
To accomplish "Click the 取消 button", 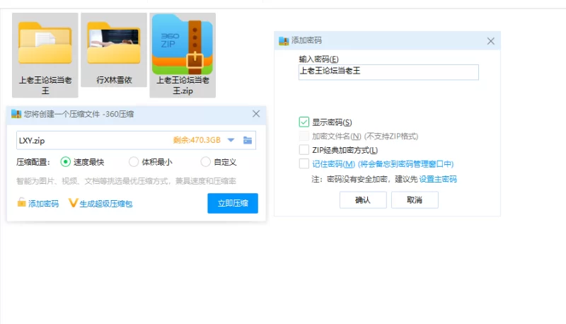I will click(x=415, y=200).
